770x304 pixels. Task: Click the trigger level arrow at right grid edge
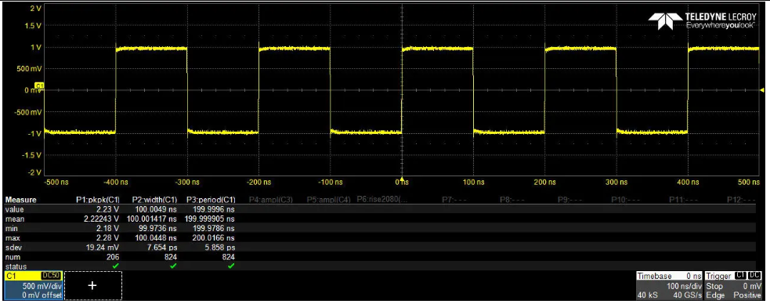(x=762, y=90)
